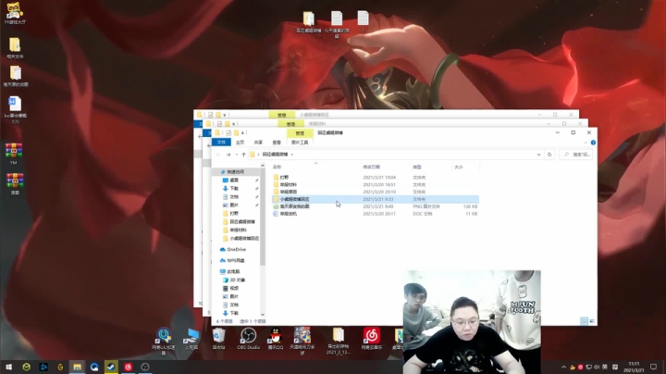This screenshot has width=666, height=374.
Task: Click the volume icon in system tray
Action: 597,367
